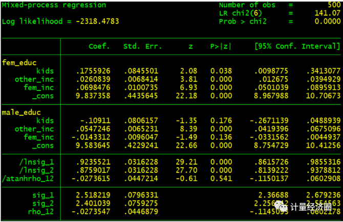The width and height of the screenshot is (343, 222).
Task: Select coefficient -.10911
Action: 95,120
